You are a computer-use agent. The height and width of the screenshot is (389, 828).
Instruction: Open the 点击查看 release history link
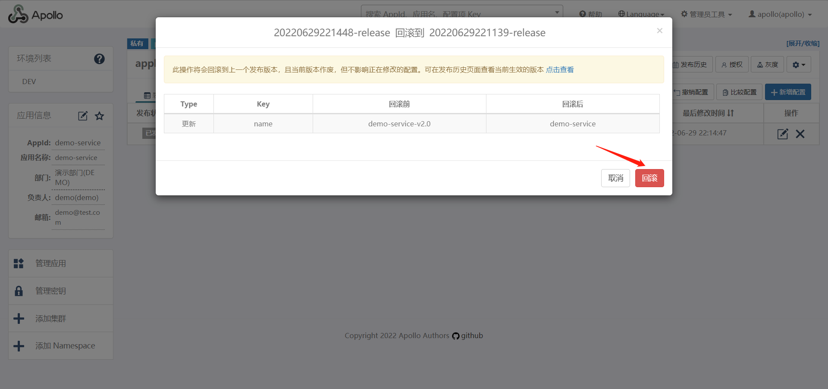[x=560, y=70]
